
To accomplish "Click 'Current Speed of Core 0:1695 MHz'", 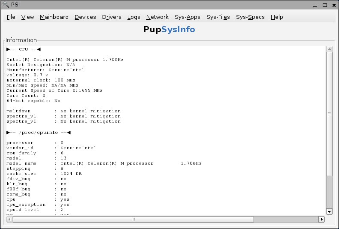I will [54, 90].
